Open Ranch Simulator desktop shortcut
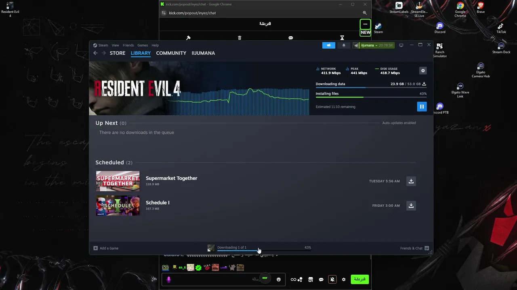Image resolution: width=517 pixels, height=290 pixels. click(440, 50)
